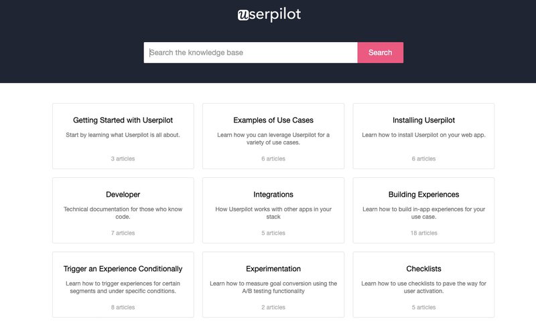View the Experimentation category

click(x=273, y=269)
